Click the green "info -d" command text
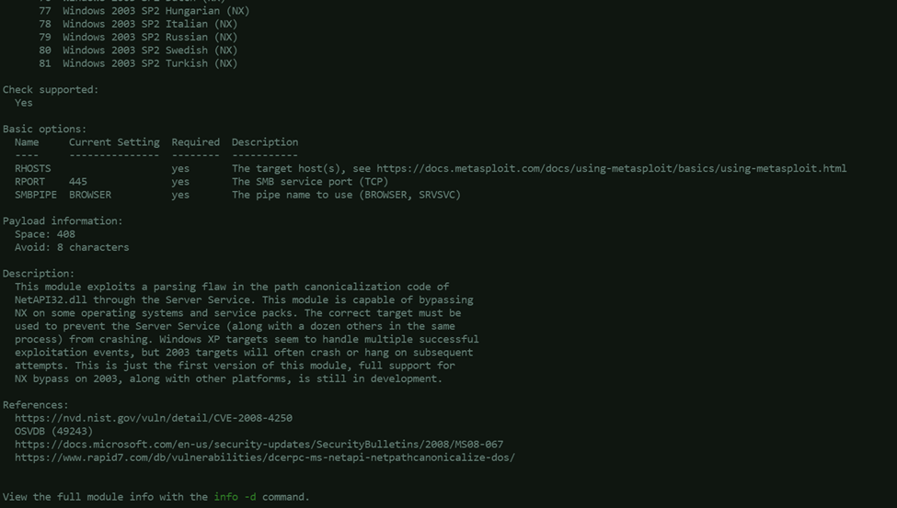This screenshot has width=897, height=508. pos(235,497)
